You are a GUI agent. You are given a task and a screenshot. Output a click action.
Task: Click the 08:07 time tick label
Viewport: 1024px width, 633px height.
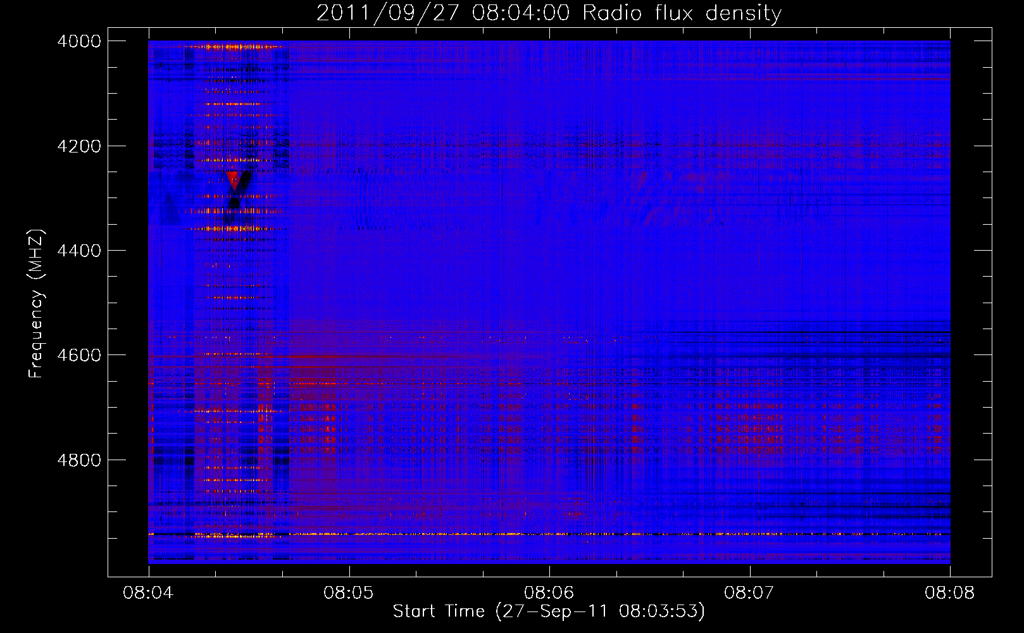click(x=749, y=592)
